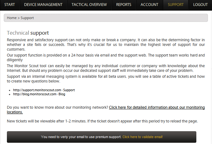
Task: Go to the START menu tab
Action: point(10,5)
